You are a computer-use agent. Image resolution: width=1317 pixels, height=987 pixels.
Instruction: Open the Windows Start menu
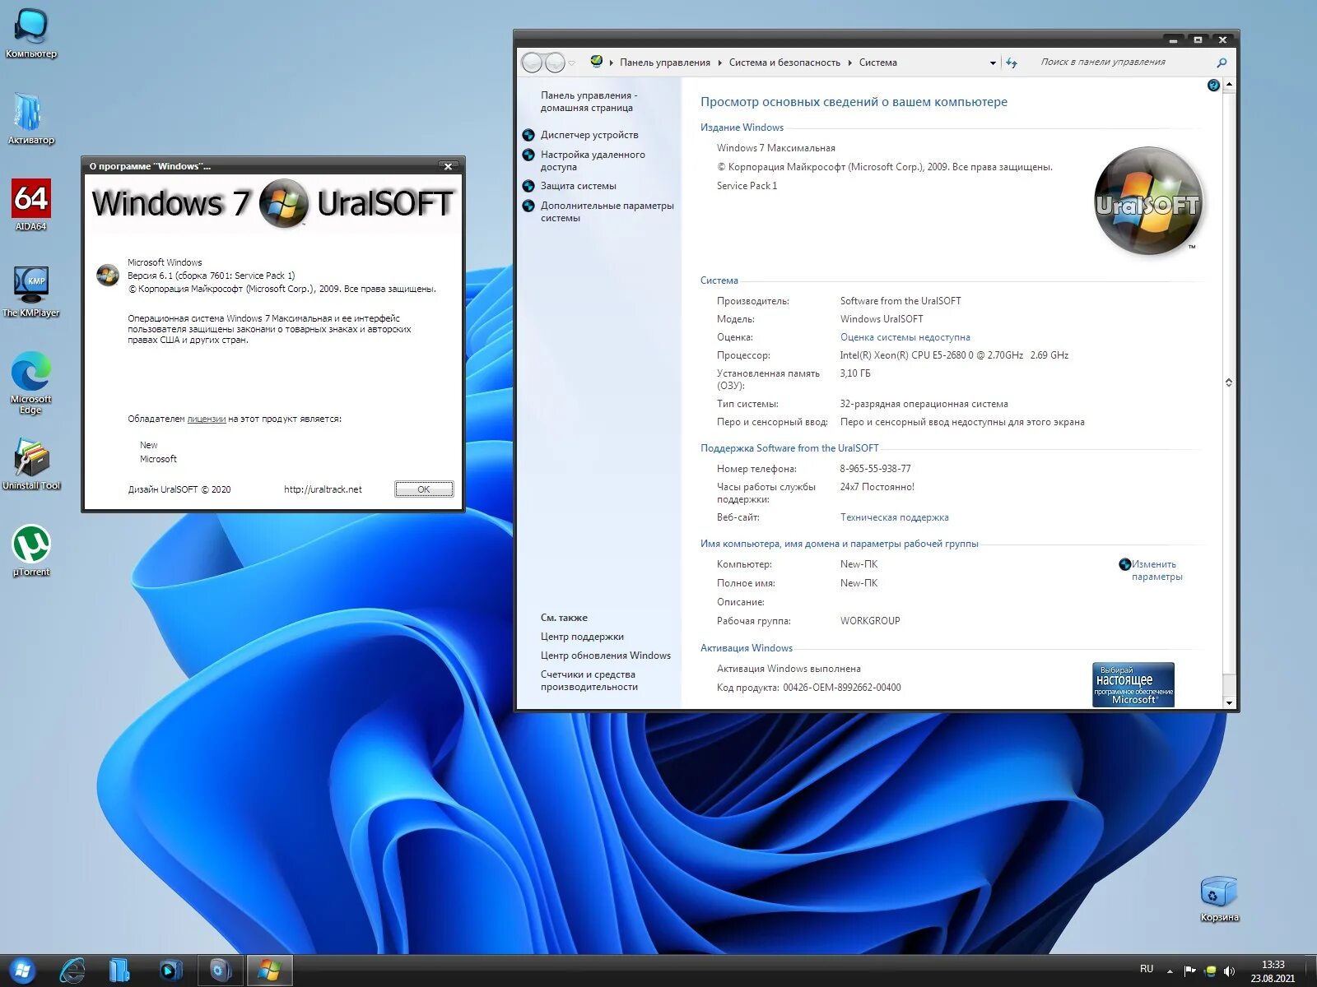[x=22, y=971]
